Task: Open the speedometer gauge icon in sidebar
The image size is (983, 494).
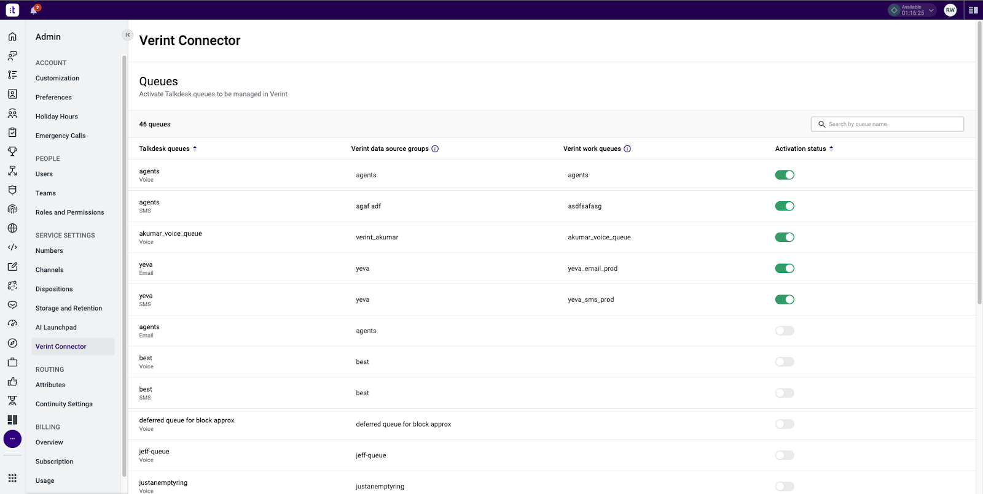Action: (x=12, y=324)
